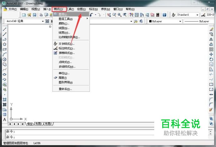Image resolution: width=216 pixels, height=147 pixels.
Task: Select the Array modify tool
Action: pos(211,49)
